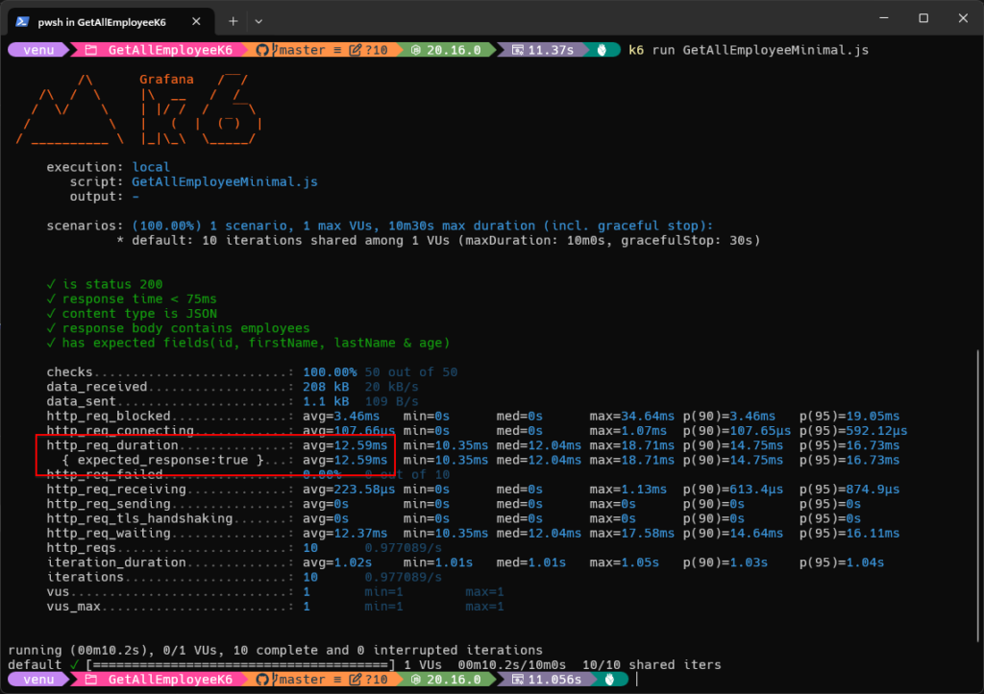Click the 'content type is JSON' check
The image size is (984, 694).
coord(132,314)
